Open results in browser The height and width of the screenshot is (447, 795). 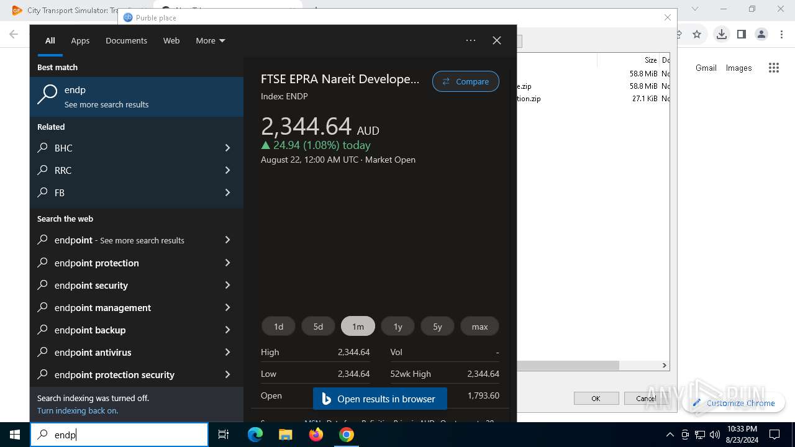[379, 399]
